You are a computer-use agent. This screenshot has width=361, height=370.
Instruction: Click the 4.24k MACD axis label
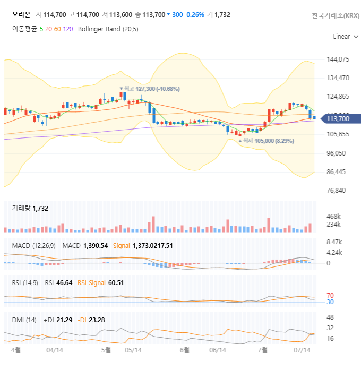coord(334,253)
